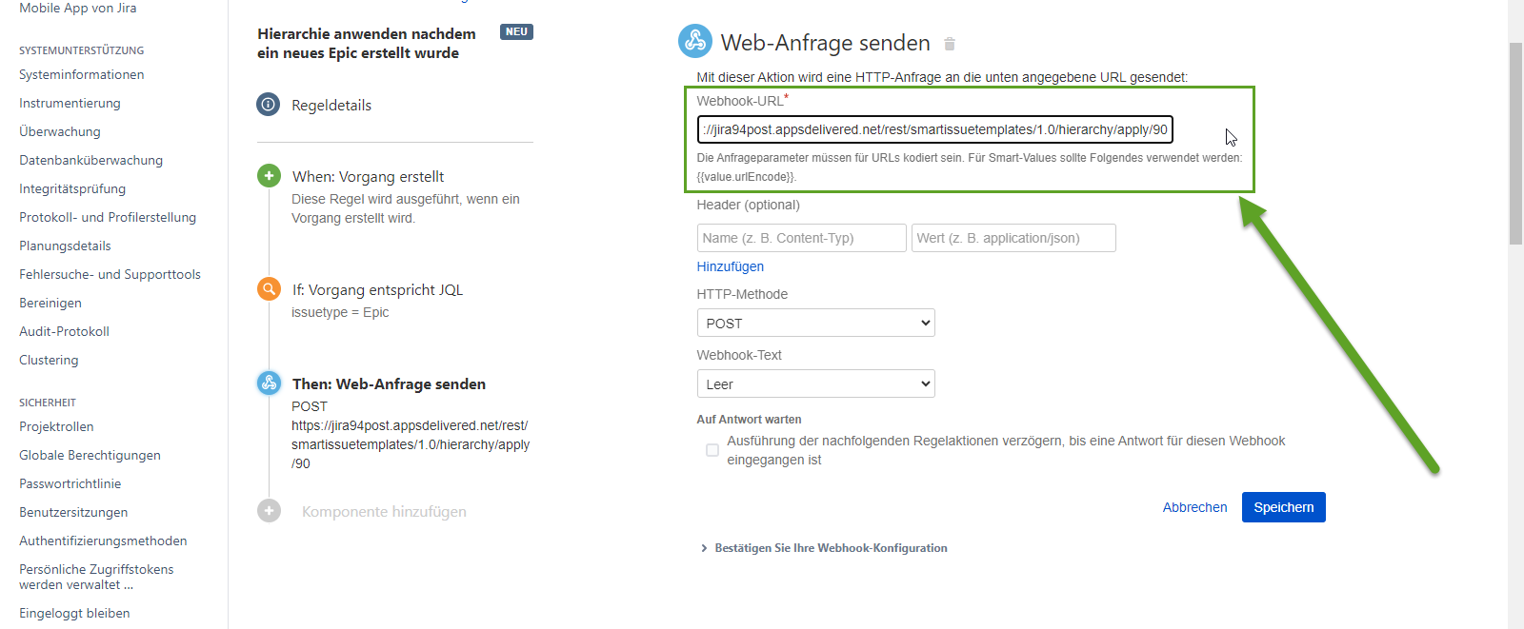Go to Audit-Protokoll in the sidebar
This screenshot has height=629, width=1524.
(65, 331)
